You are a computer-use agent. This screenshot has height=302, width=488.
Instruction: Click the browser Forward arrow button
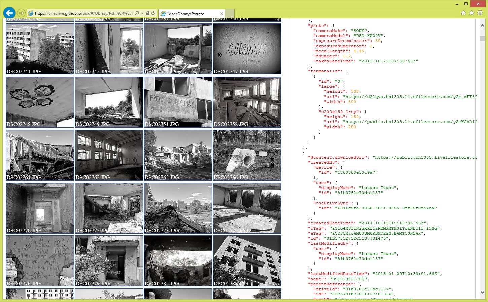pos(21,13)
